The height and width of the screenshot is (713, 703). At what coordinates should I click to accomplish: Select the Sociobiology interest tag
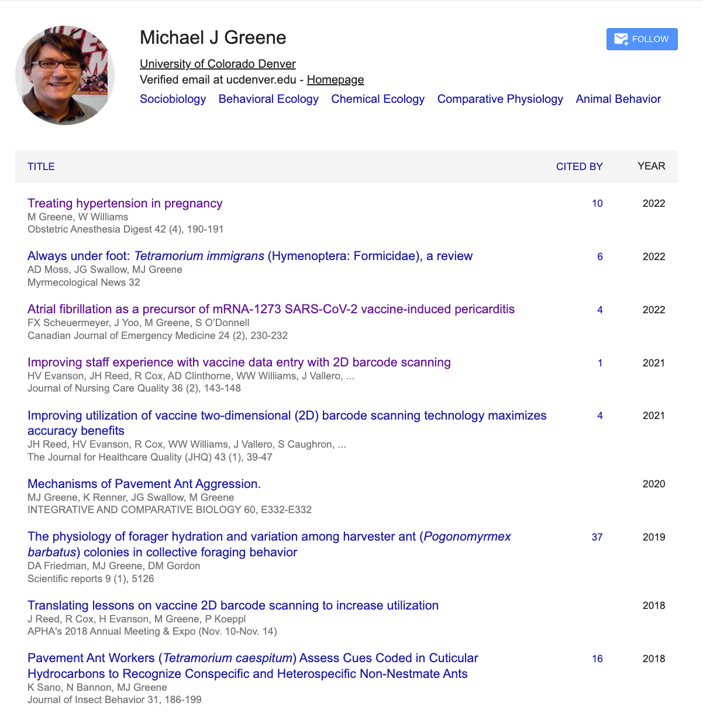coord(173,99)
